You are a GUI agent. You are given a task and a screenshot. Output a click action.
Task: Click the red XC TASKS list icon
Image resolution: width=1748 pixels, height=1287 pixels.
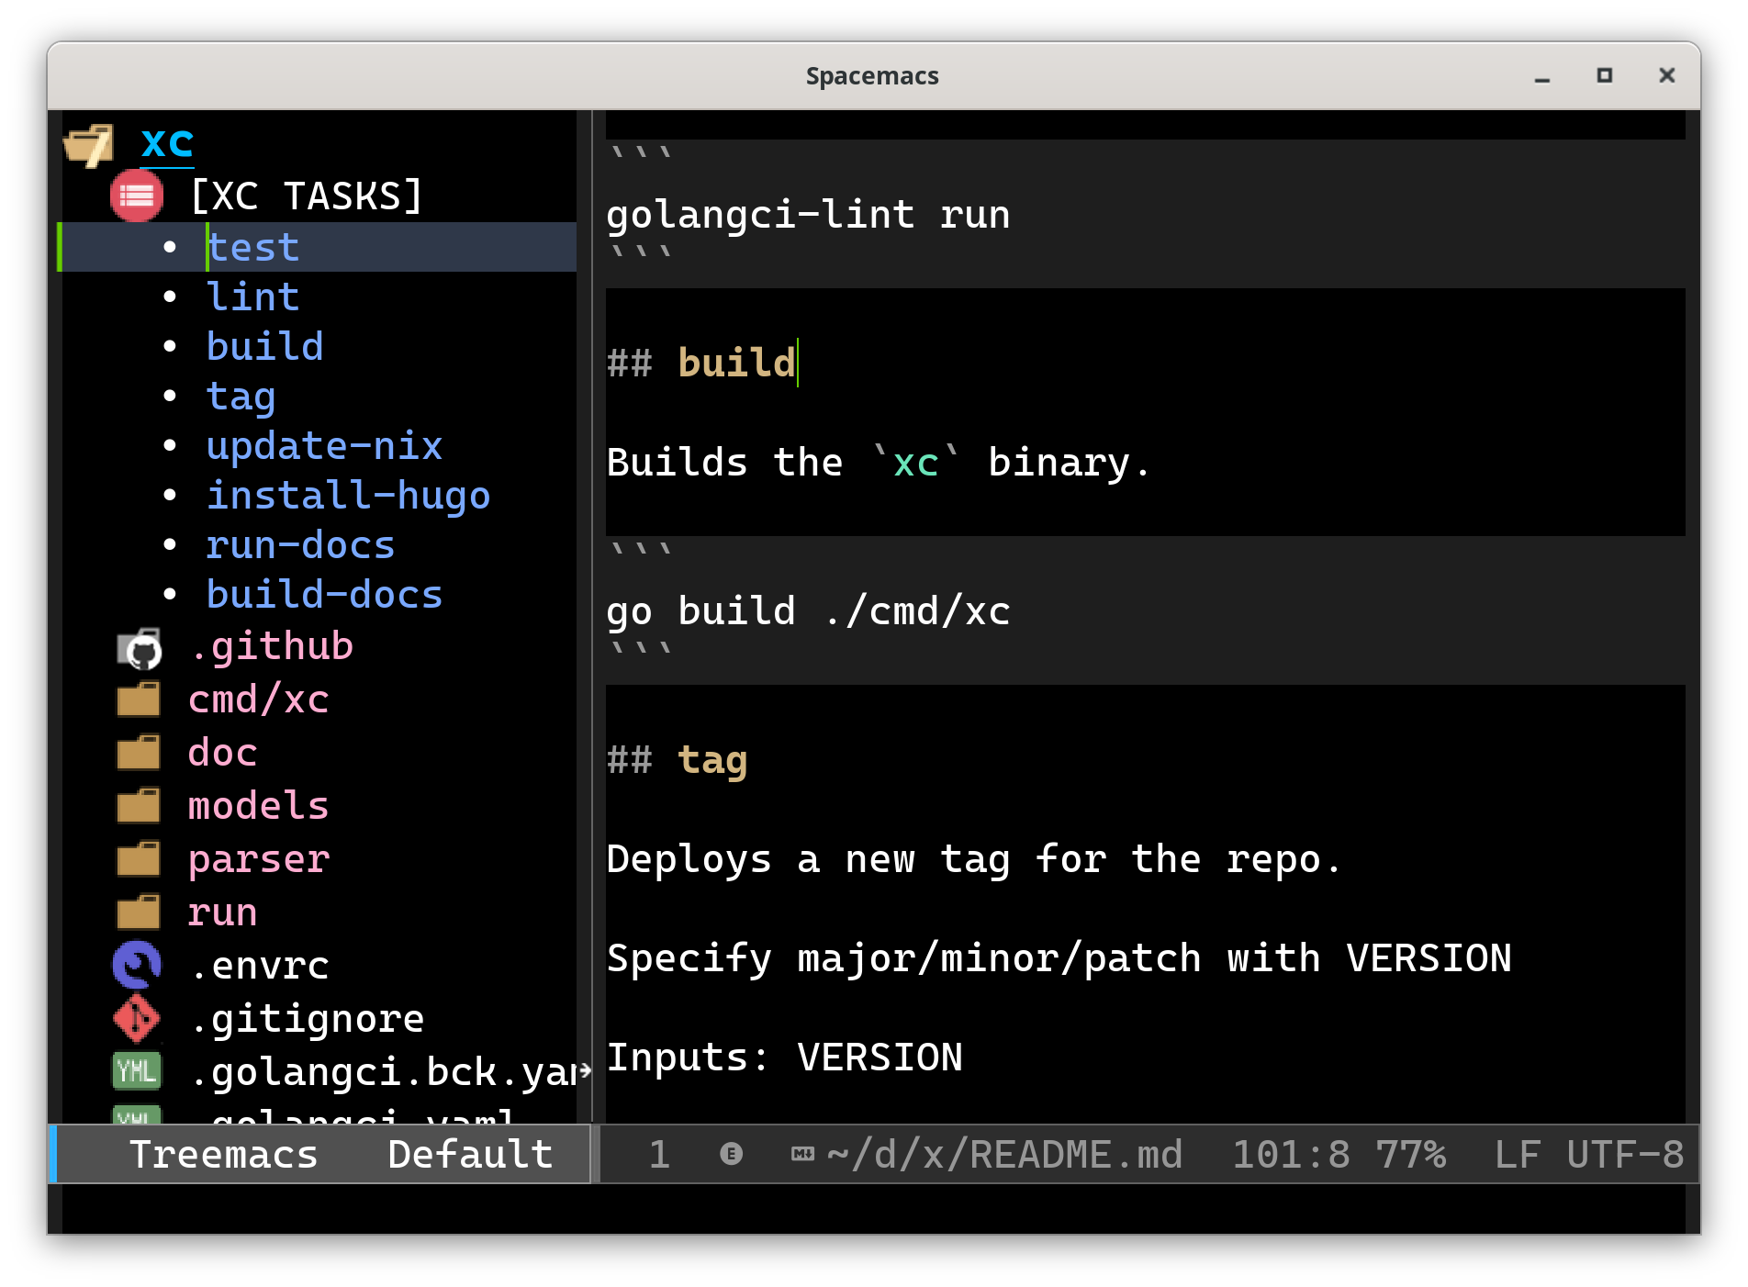point(137,196)
